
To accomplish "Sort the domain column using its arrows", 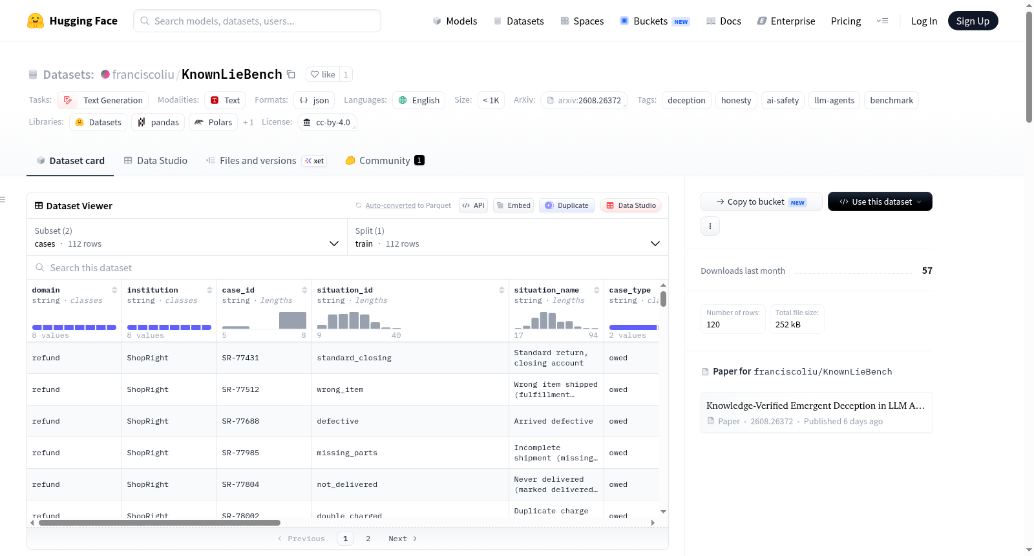I will point(114,290).
